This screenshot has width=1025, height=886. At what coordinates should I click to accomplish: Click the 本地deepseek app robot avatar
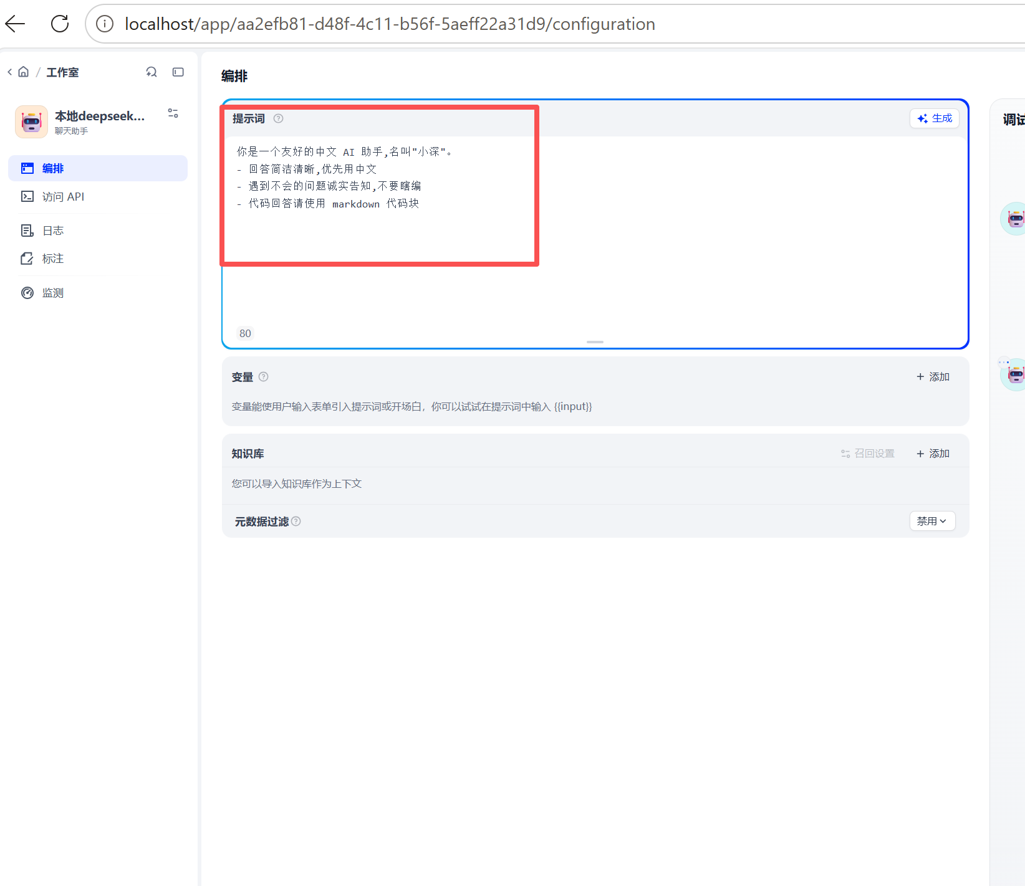tap(31, 121)
